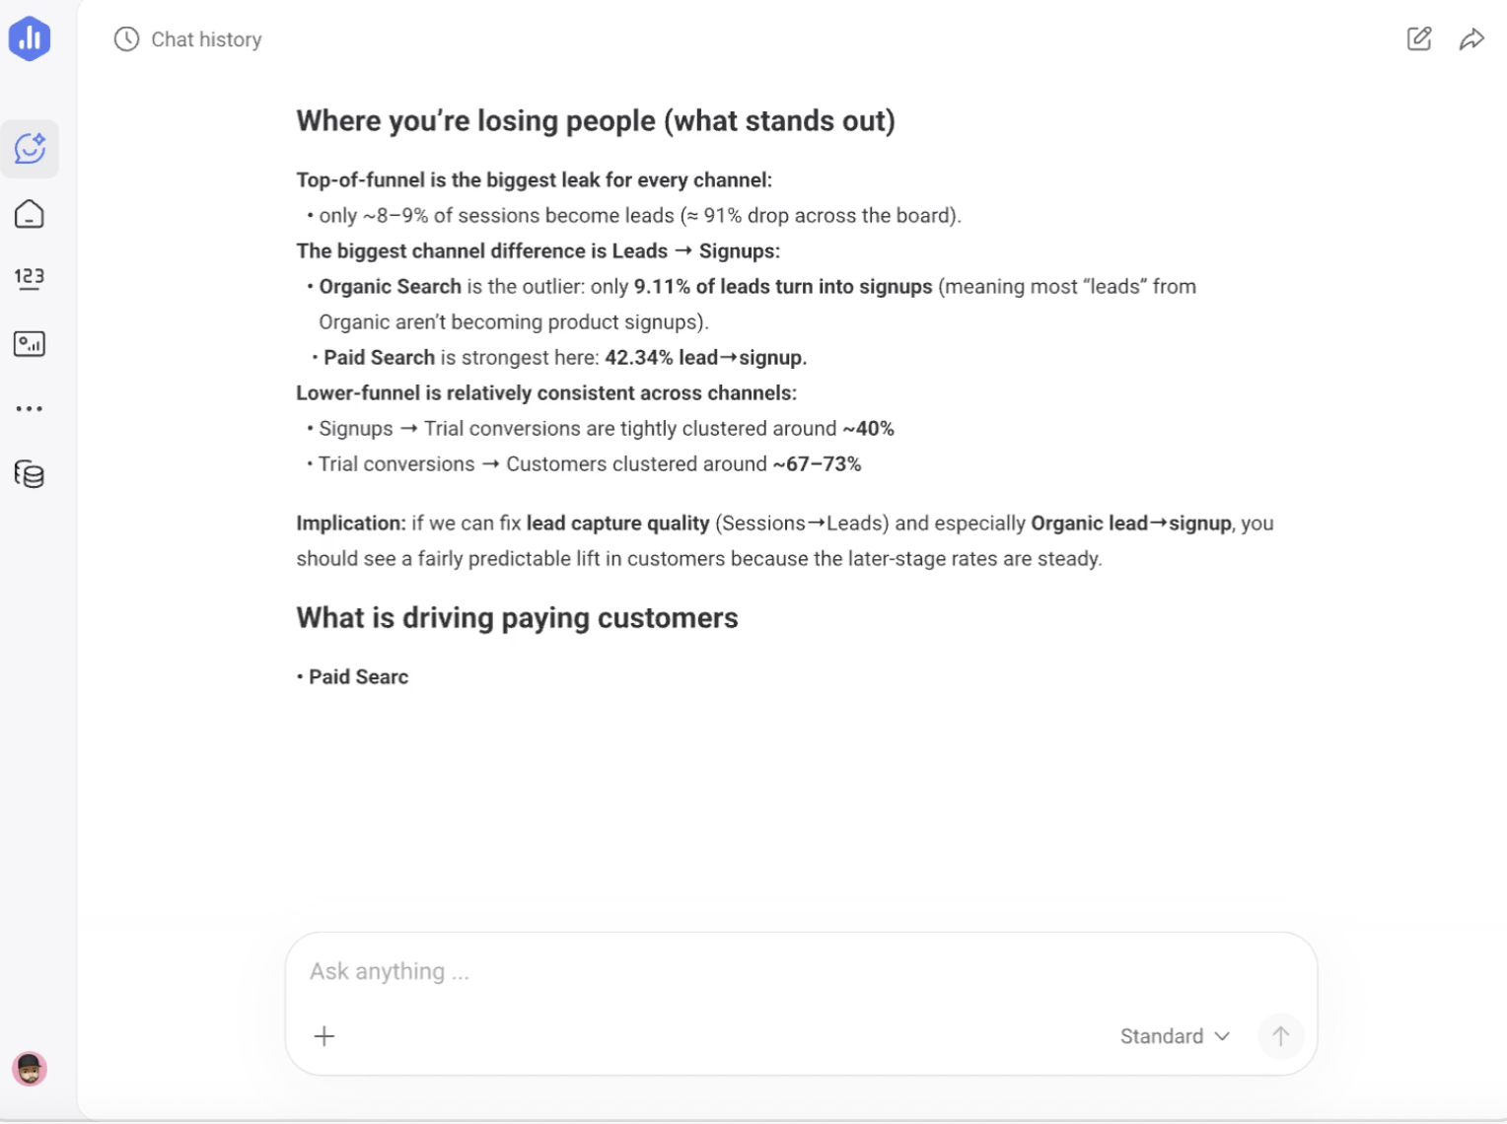Click the bold 'Implication:' paragraph text
Viewport: 1507px width, 1124px height.
click(x=351, y=524)
